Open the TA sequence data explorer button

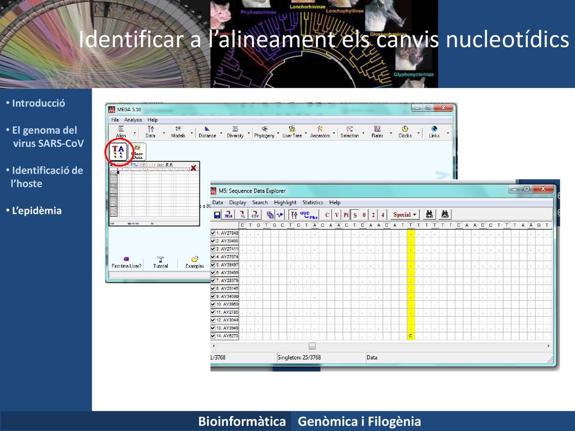(118, 152)
